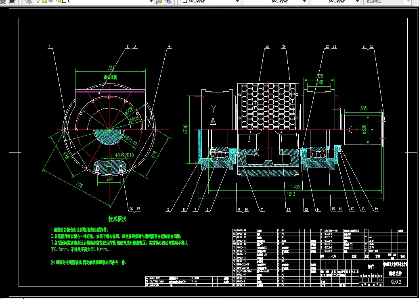The image size is (419, 299).
Task: Select technical requirement line starting with 3.
Action: 119,243
